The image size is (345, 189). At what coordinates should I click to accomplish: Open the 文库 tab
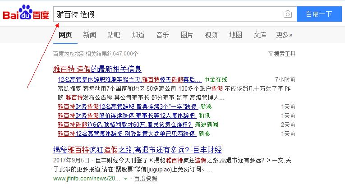click(x=260, y=35)
